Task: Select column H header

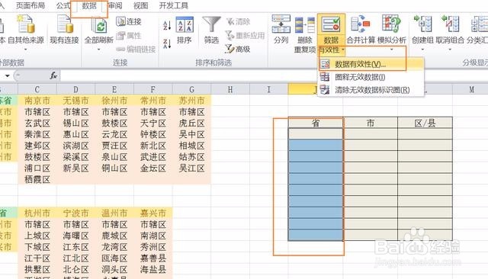Action: coord(230,90)
